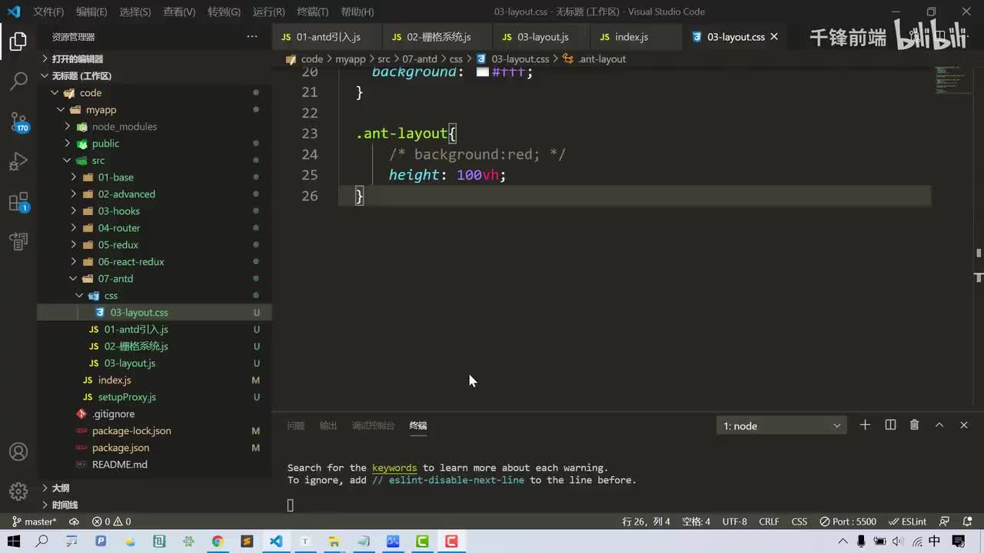Viewport: 984px width, 553px height.
Task: Open the Windows taskbar search
Action: coord(42,541)
